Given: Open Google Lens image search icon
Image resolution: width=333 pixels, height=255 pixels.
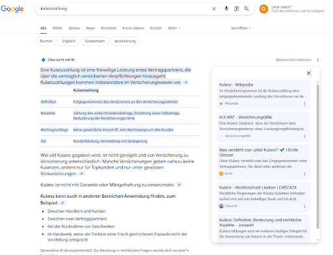Looking at the screenshot, I should coord(236,8).
